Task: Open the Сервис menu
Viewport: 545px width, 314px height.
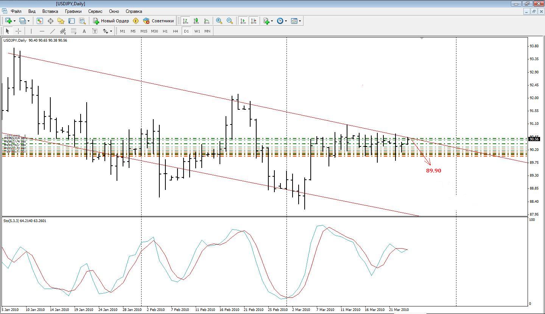Action: (x=95, y=11)
